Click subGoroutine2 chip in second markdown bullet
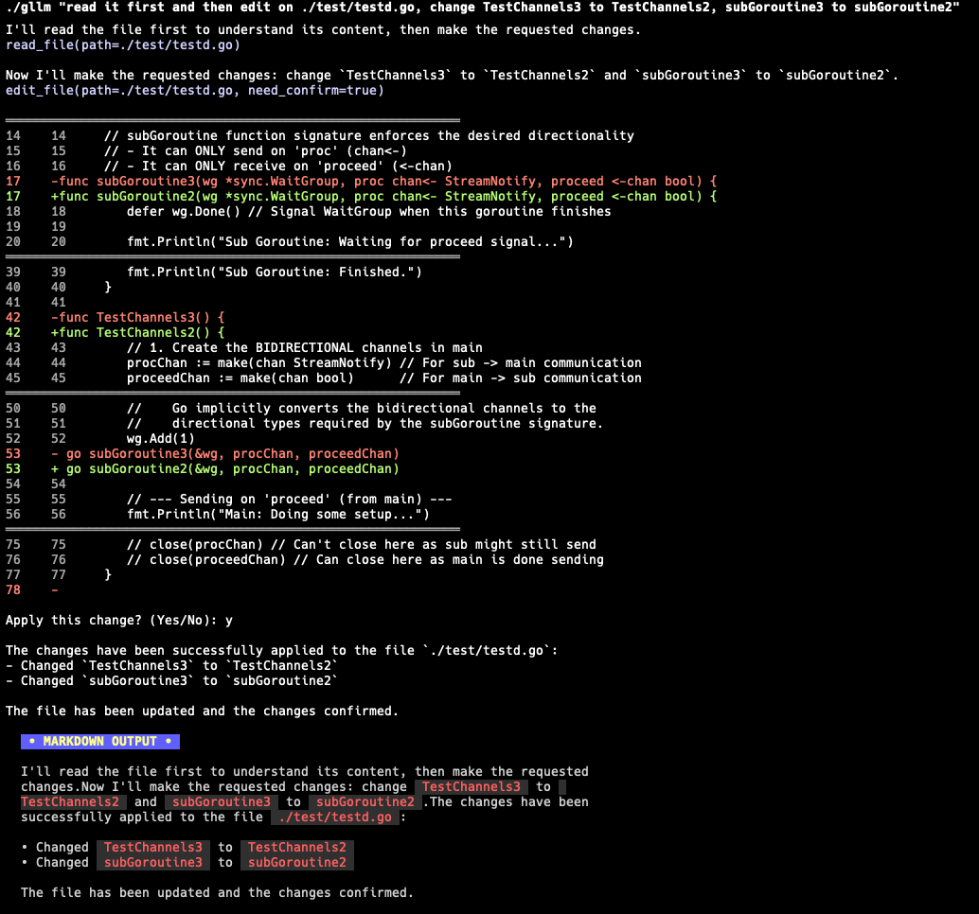 (x=297, y=862)
